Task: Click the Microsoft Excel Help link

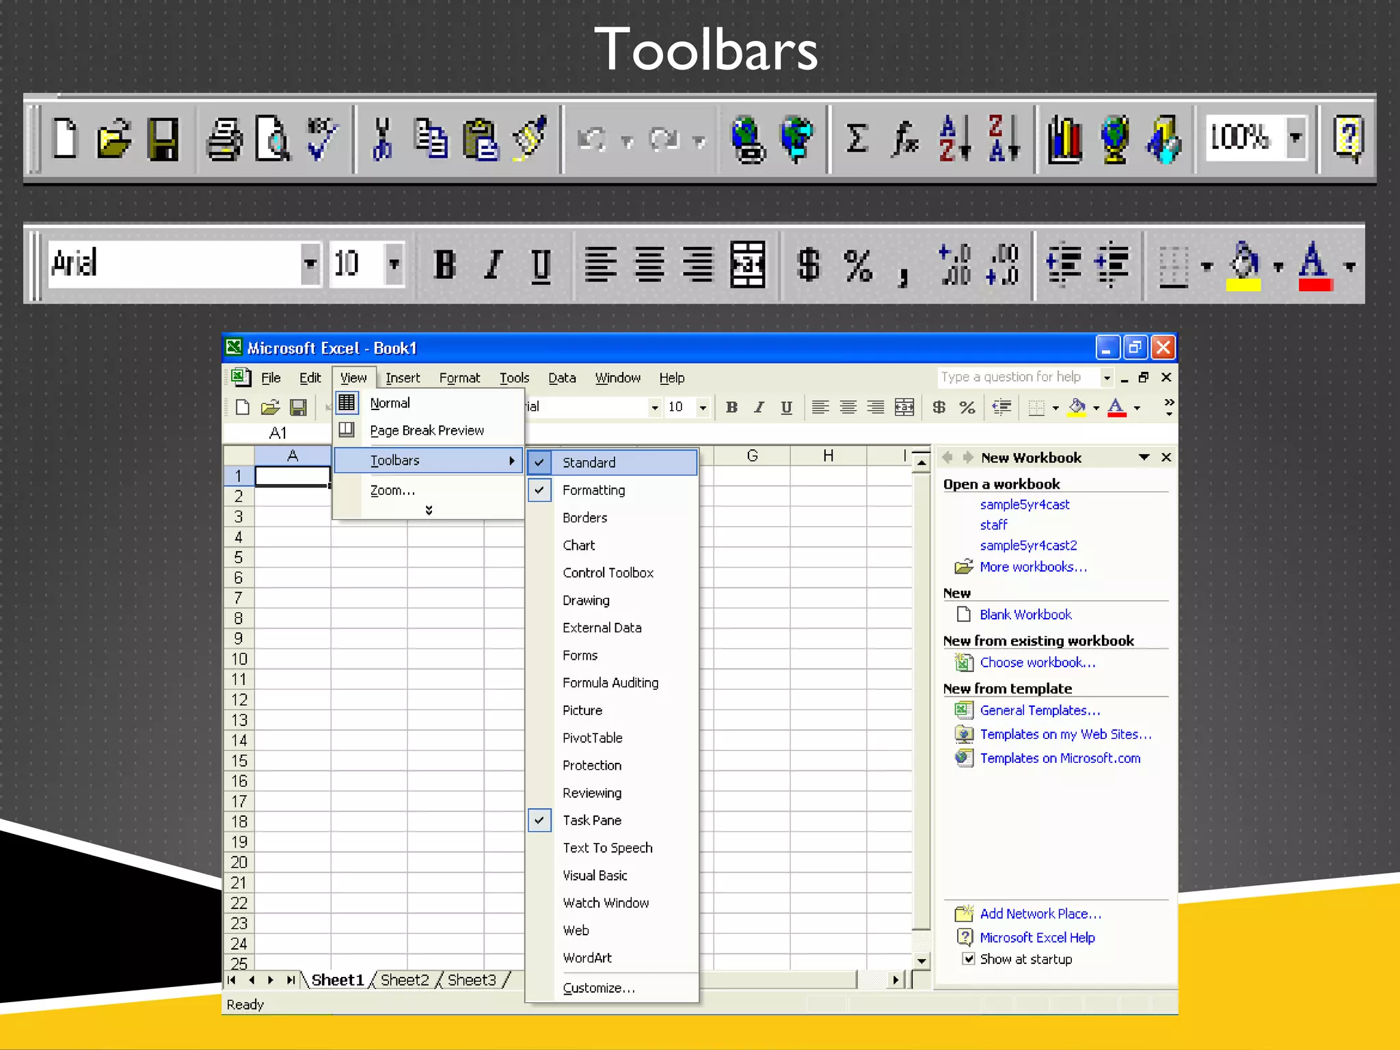Action: (x=1037, y=938)
